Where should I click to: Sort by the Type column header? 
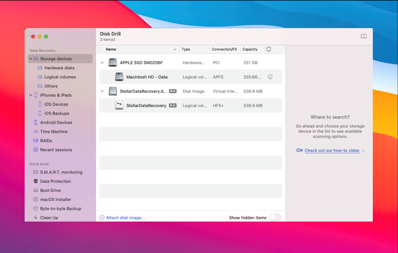click(x=186, y=49)
